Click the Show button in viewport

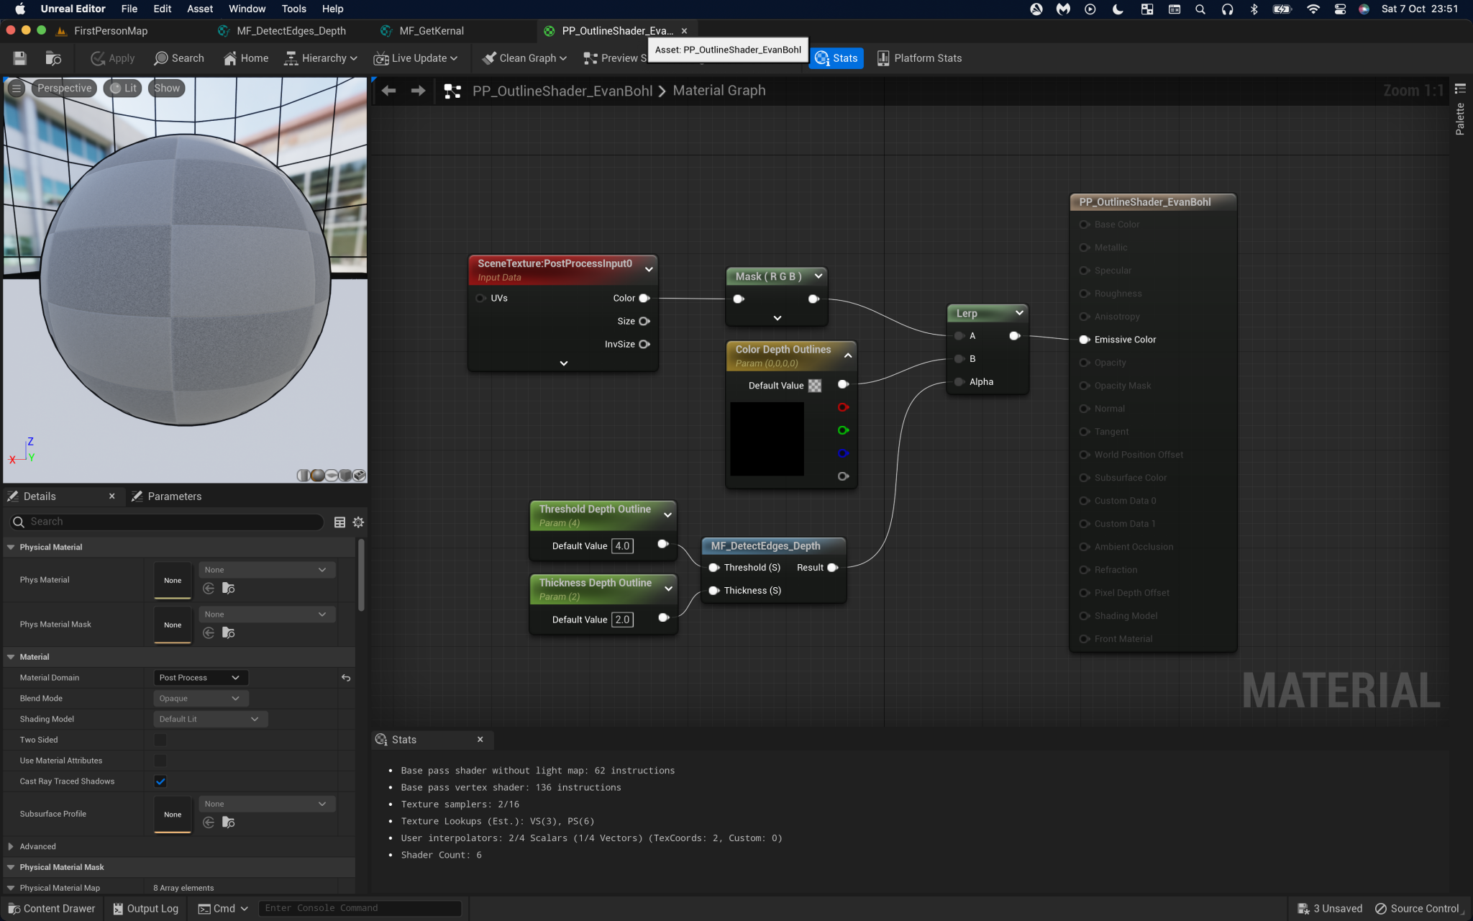(x=166, y=88)
